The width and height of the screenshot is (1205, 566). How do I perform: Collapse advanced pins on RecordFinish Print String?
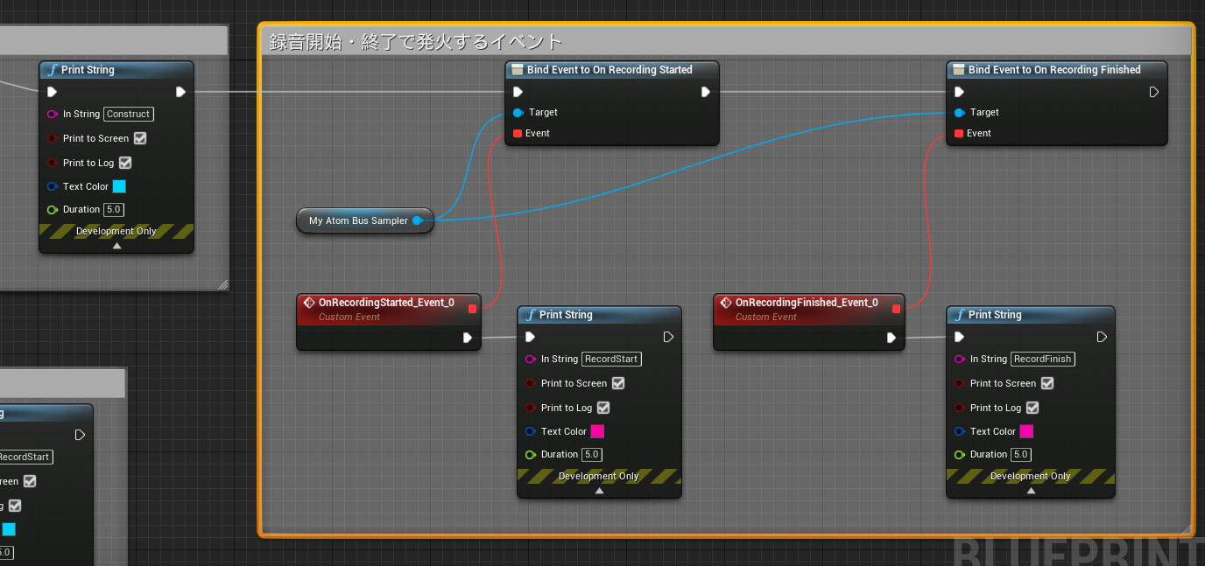(1031, 491)
